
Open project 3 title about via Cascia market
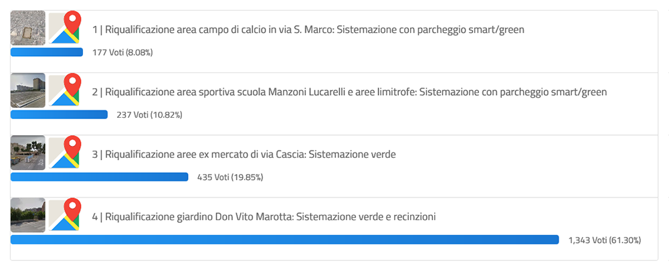(x=244, y=155)
